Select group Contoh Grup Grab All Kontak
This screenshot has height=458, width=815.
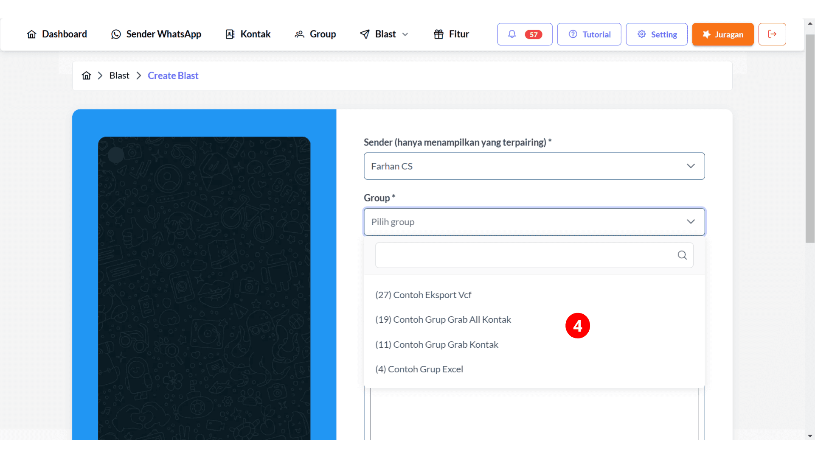click(x=443, y=319)
